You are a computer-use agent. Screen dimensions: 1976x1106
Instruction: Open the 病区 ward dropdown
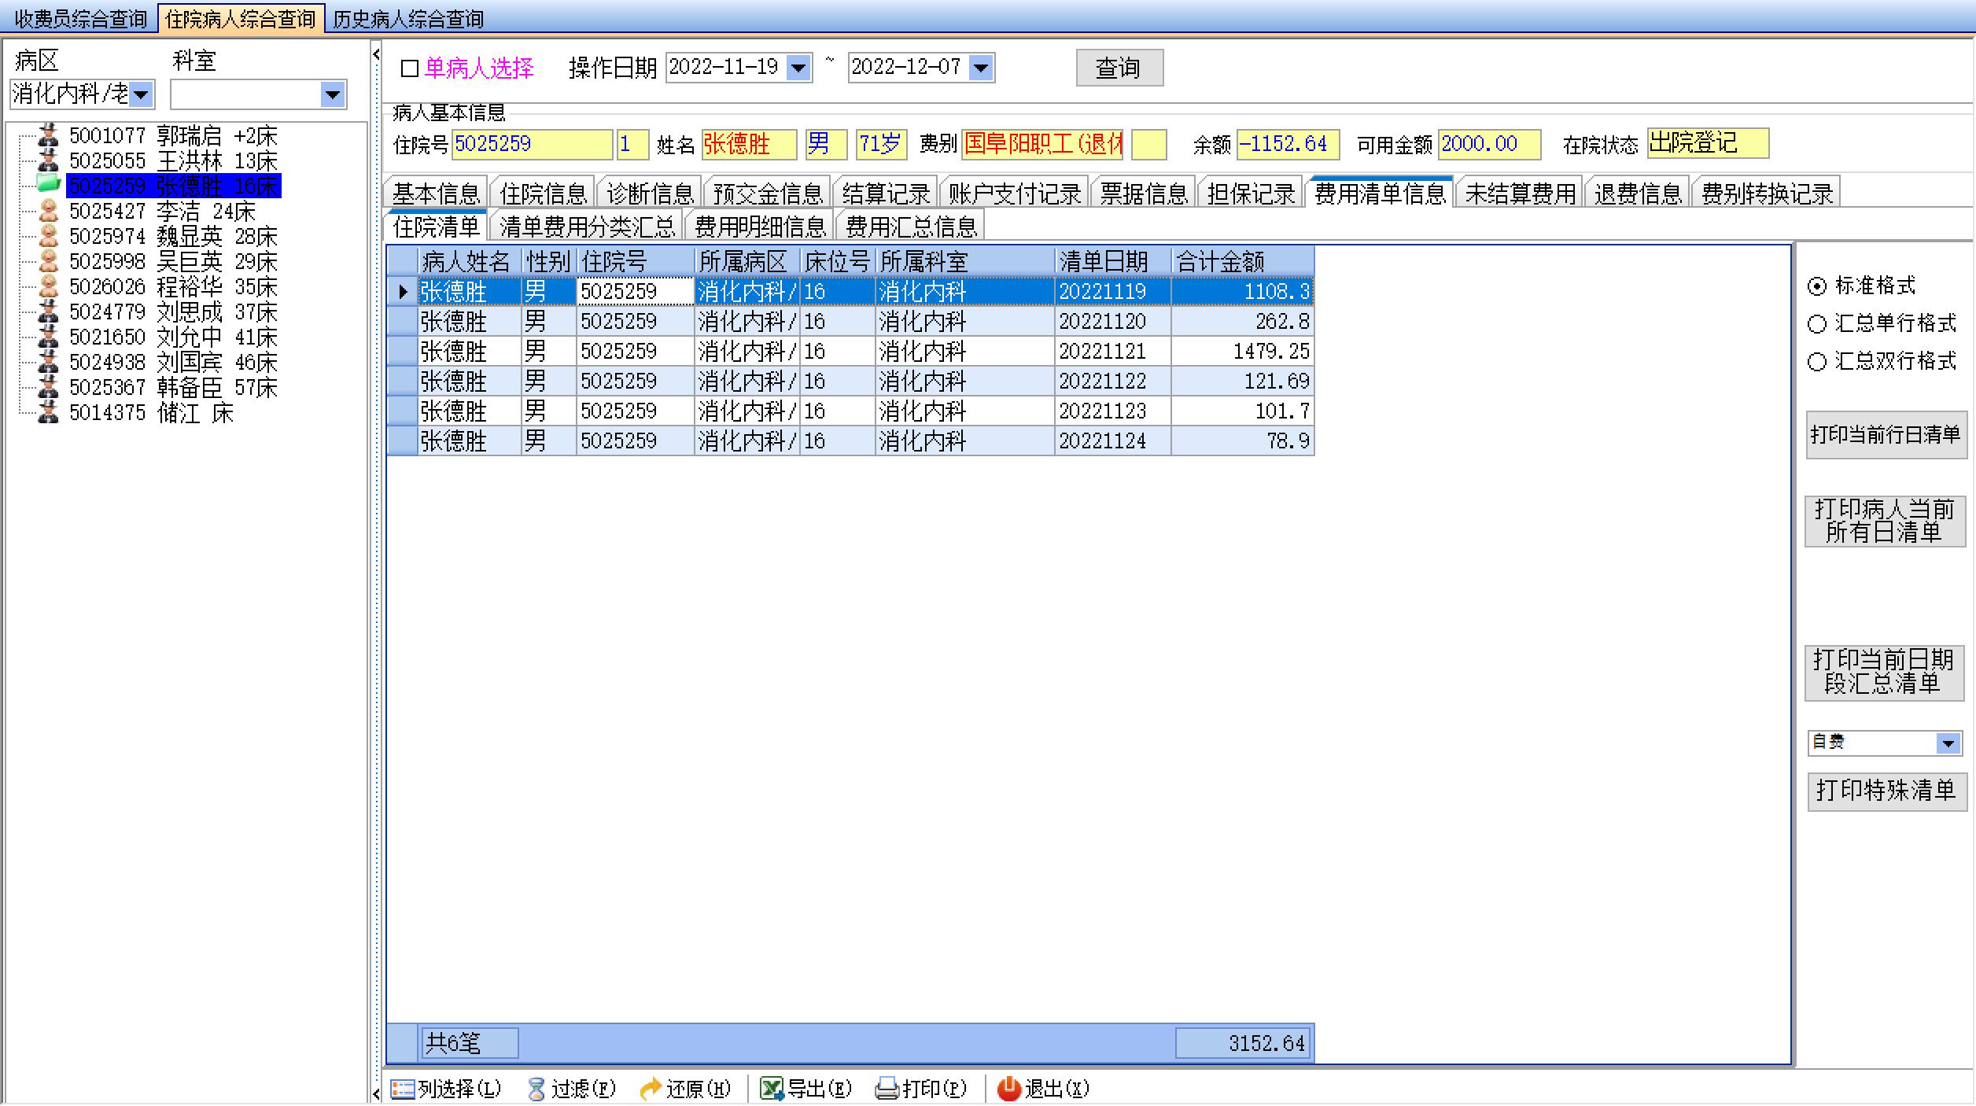coord(142,95)
